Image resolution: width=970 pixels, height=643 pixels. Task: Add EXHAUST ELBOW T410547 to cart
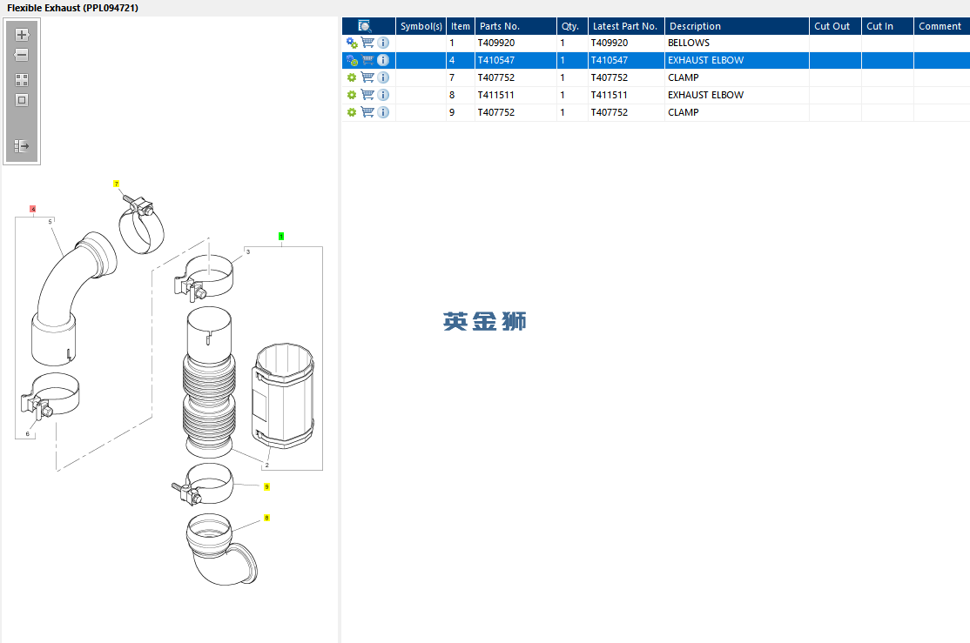pos(367,60)
